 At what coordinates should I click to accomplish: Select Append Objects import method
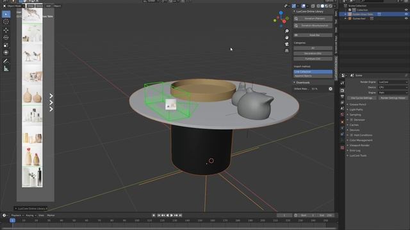point(313,76)
